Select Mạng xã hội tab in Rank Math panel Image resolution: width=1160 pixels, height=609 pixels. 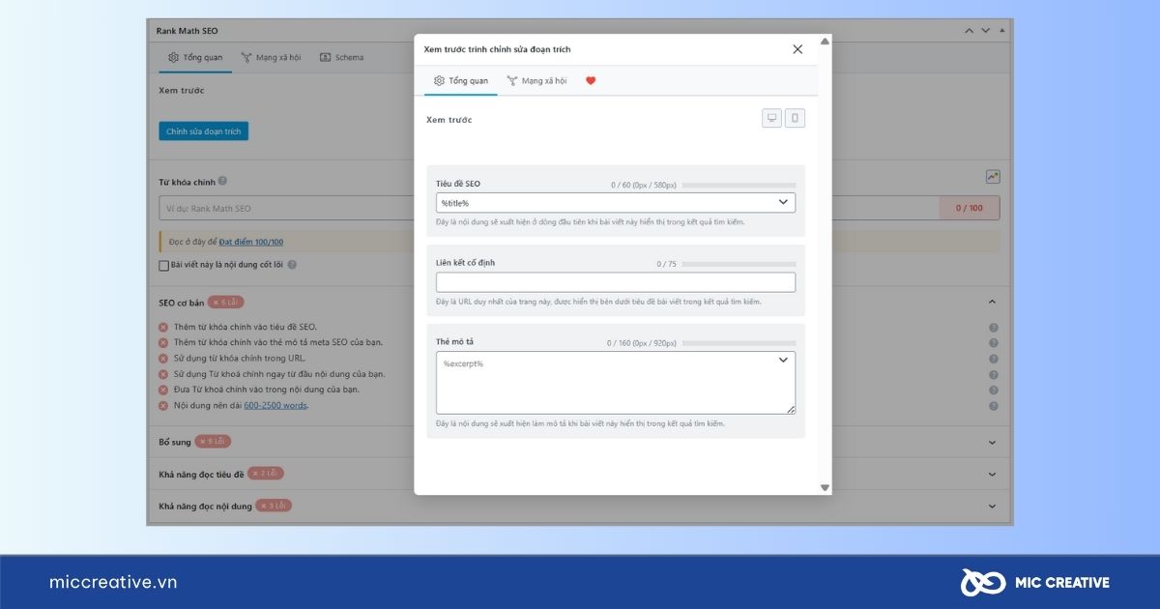tap(271, 58)
